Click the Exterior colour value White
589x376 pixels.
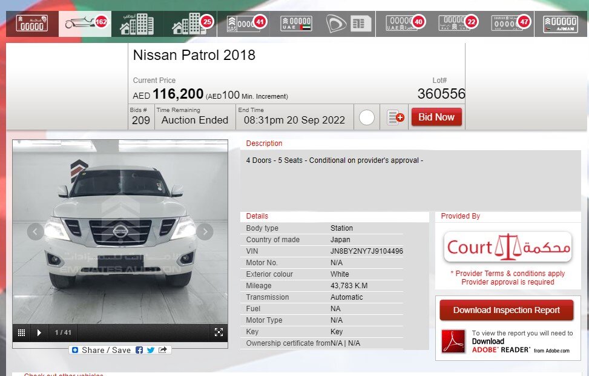(340, 274)
